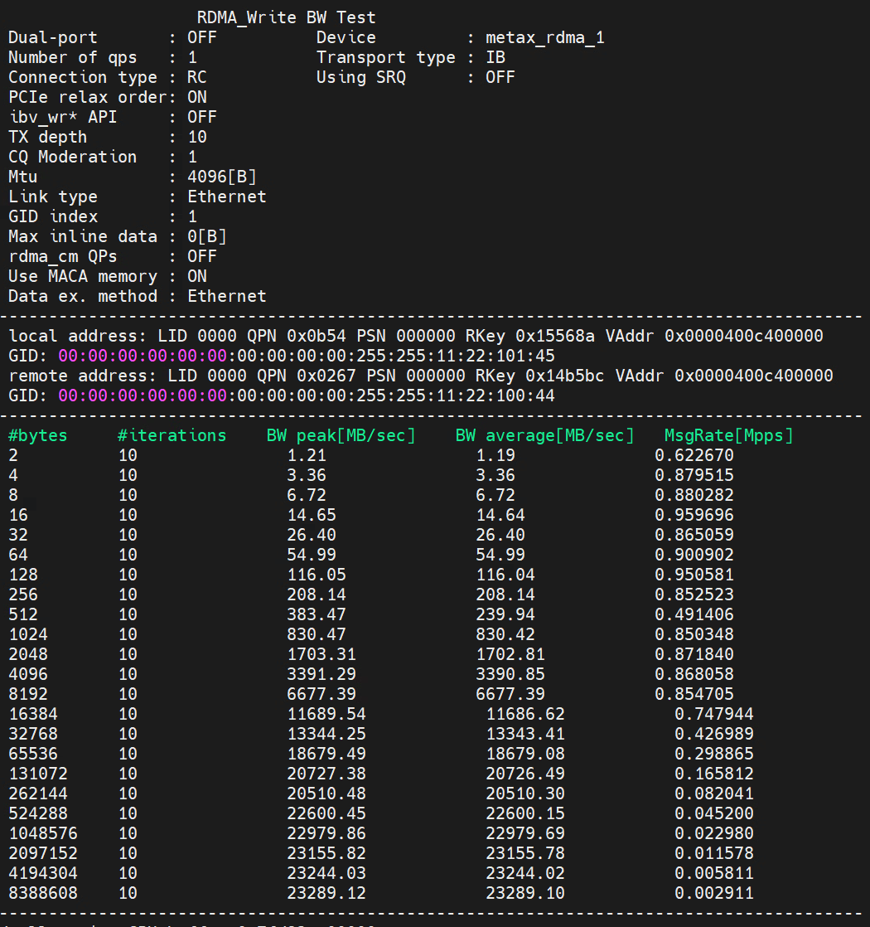Select the "rdma_cm QPs" label

[63, 256]
